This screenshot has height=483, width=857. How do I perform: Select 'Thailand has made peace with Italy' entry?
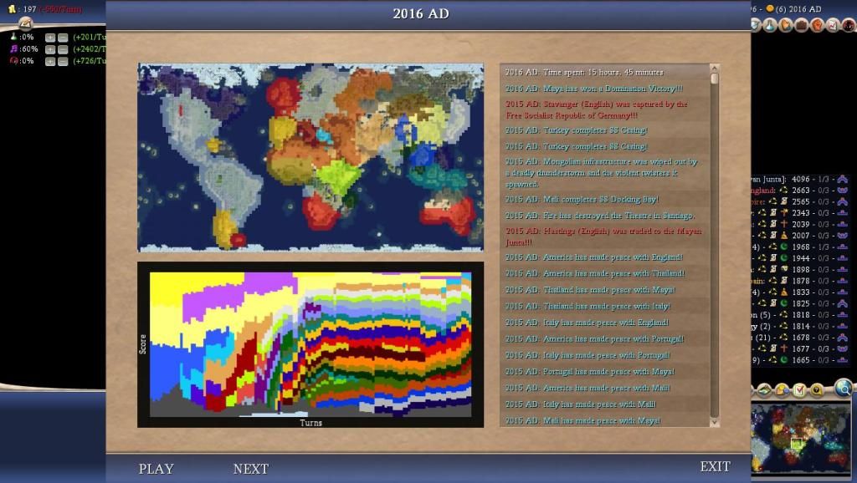point(604,306)
